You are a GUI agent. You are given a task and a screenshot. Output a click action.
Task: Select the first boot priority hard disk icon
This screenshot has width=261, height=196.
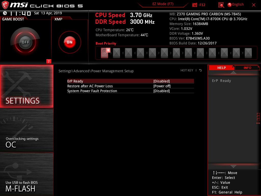pos(105,53)
